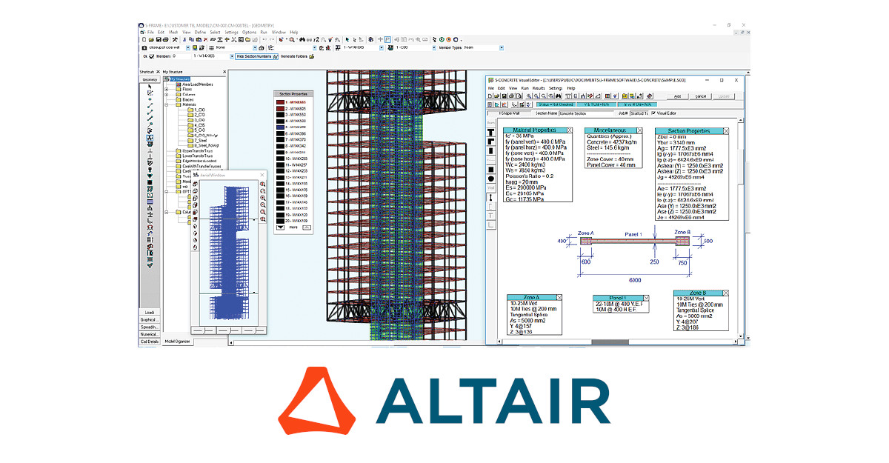Click the blue W14X426 color swatch
Image resolution: width=889 pixels, height=463 pixels.
[x=282, y=127]
